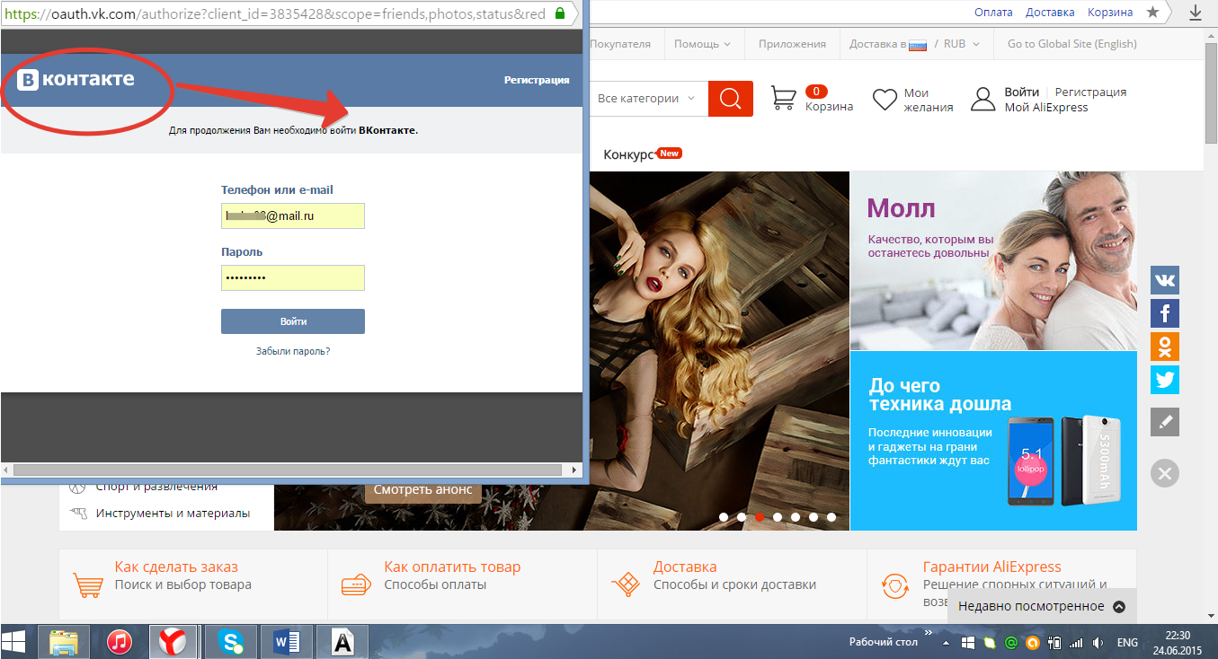Open the До чего техника дошла banner

pyautogui.click(x=993, y=441)
